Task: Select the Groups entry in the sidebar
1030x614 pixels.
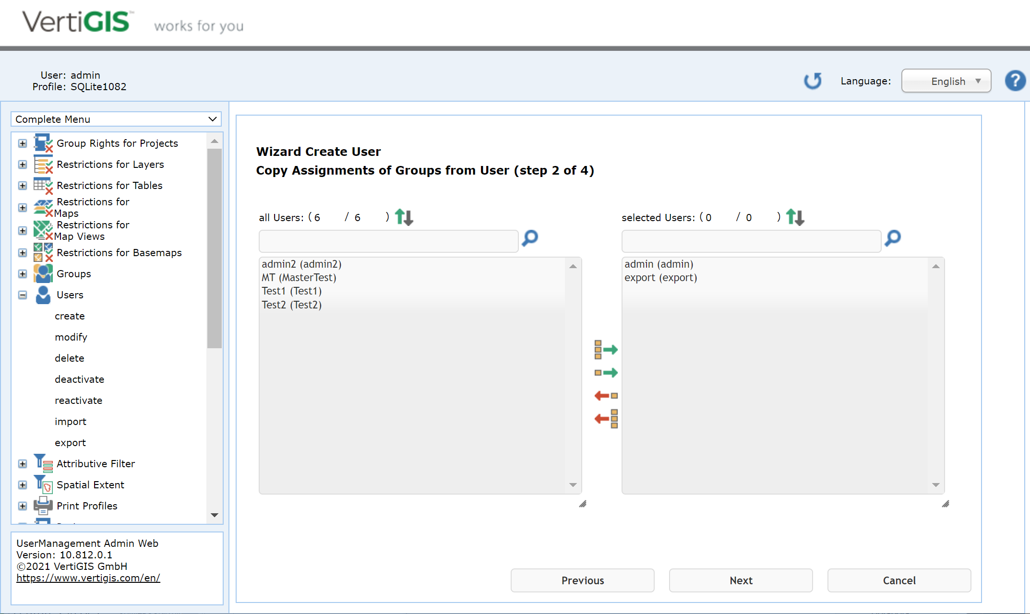Action: (74, 273)
